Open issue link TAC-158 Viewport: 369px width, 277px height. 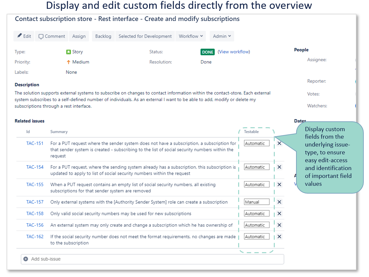click(x=35, y=214)
